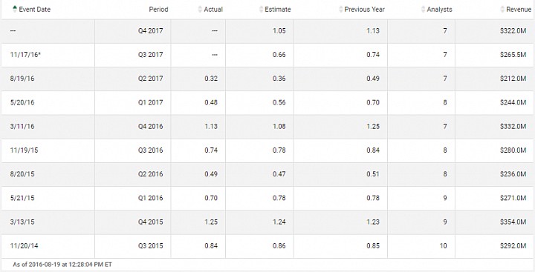The width and height of the screenshot is (535, 272).
Task: Click the Revenue header text
Action: (519, 10)
